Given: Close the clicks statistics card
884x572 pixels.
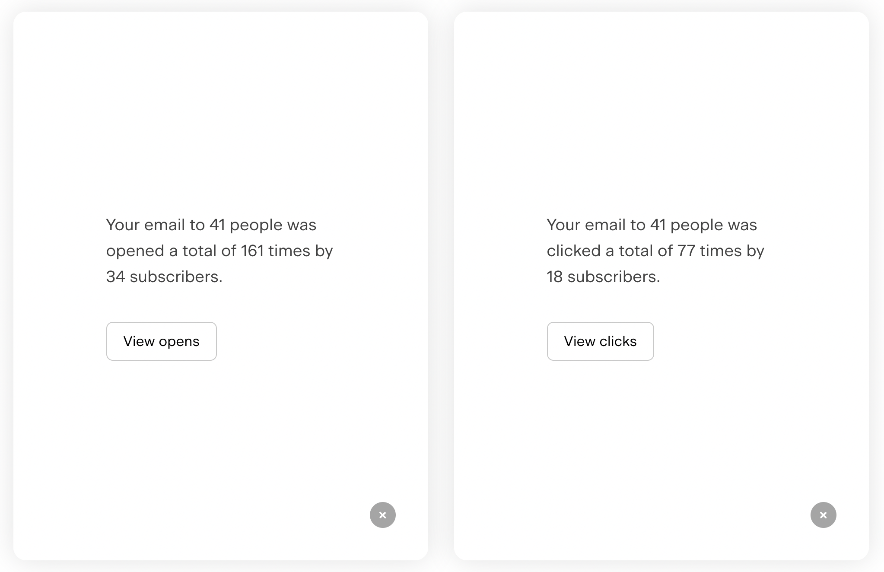Looking at the screenshot, I should tap(823, 515).
